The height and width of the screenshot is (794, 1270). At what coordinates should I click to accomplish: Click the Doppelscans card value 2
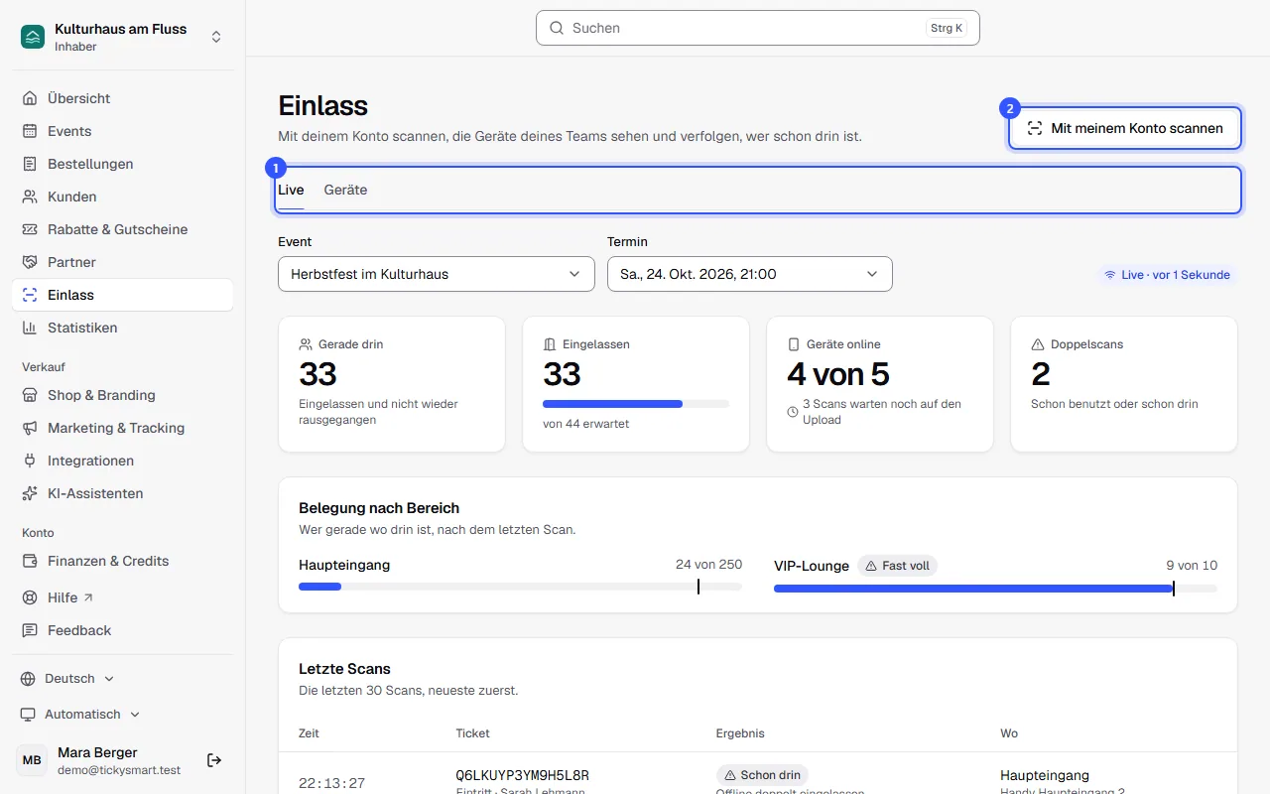click(1041, 374)
